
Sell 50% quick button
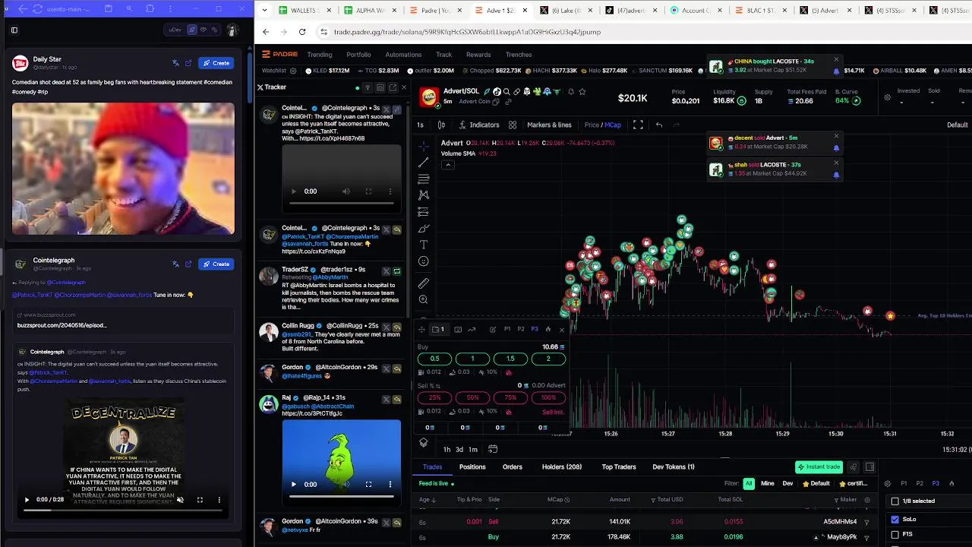click(472, 397)
